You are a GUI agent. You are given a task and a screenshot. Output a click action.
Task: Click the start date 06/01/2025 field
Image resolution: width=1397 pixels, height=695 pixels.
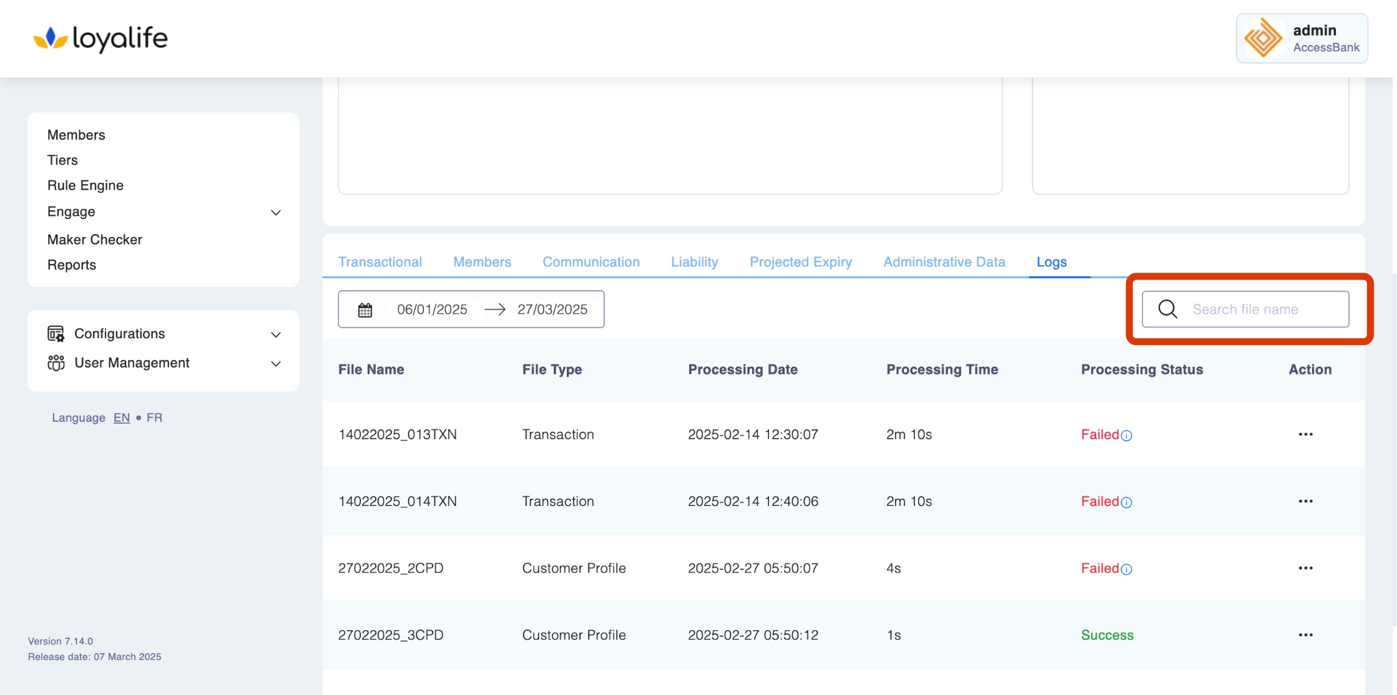(432, 309)
